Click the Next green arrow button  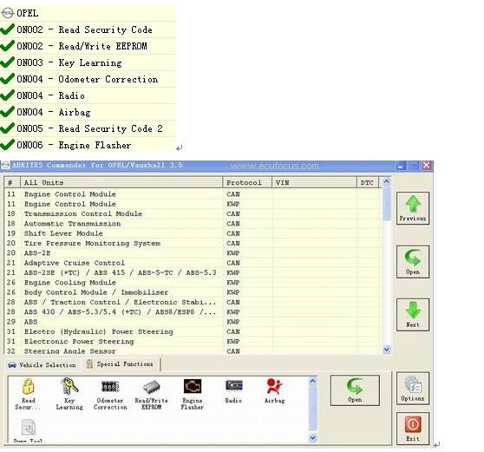[x=413, y=315]
